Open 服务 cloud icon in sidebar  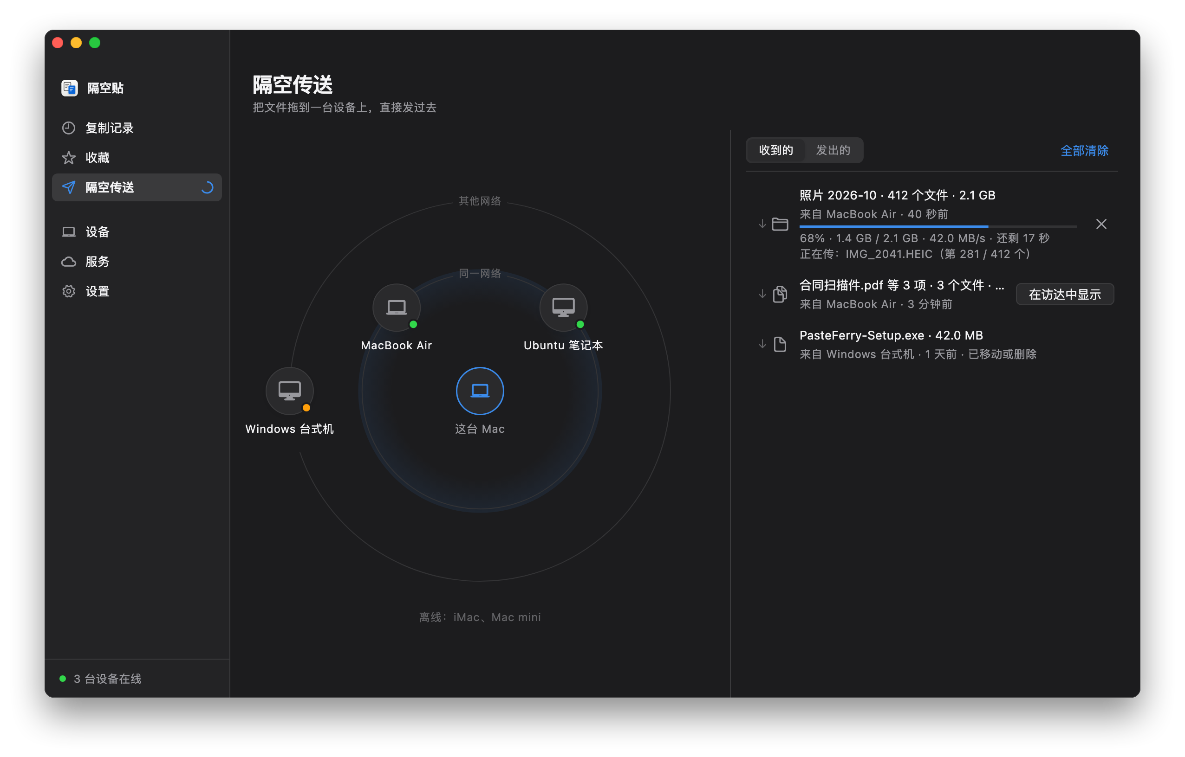68,262
